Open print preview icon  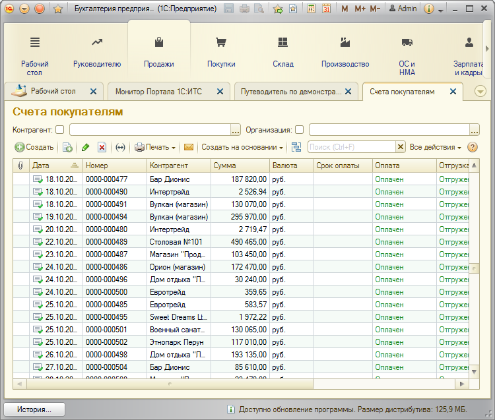pyautogui.click(x=259, y=9)
